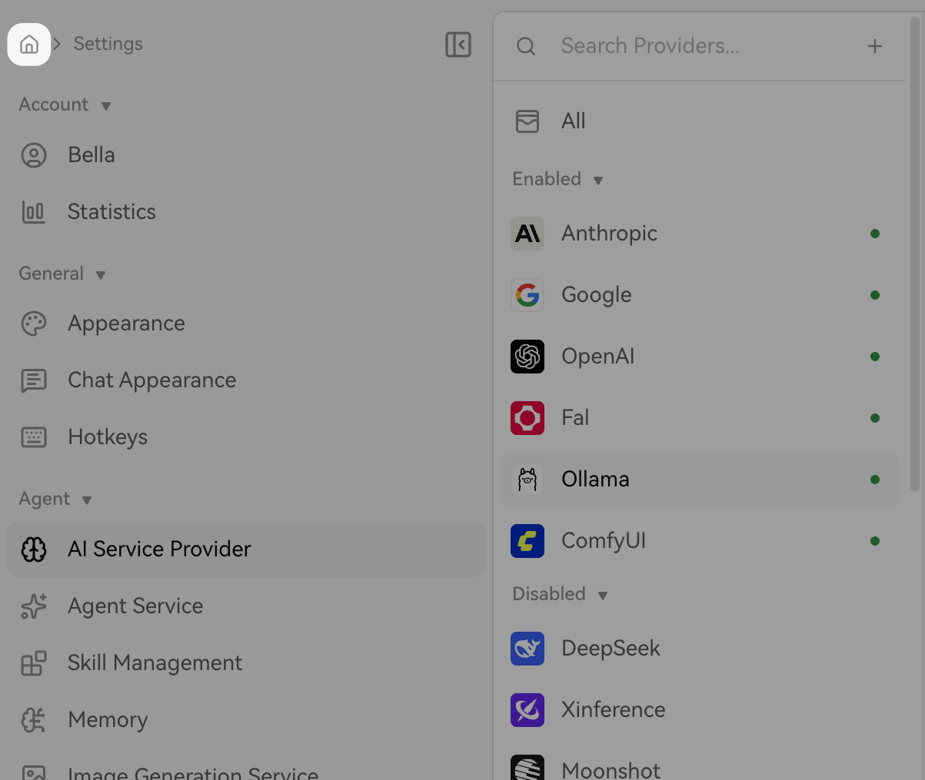Add a new provider with the plus button

pyautogui.click(x=874, y=45)
